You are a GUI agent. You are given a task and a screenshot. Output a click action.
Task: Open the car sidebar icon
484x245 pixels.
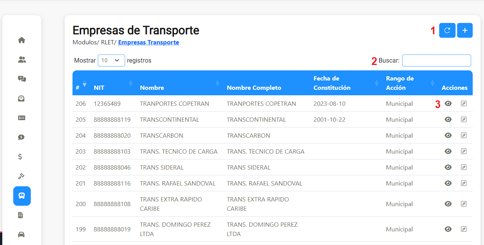coord(21,234)
